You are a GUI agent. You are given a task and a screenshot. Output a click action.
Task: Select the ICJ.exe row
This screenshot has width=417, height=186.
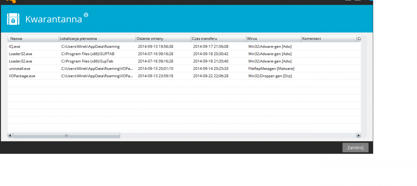point(184,46)
